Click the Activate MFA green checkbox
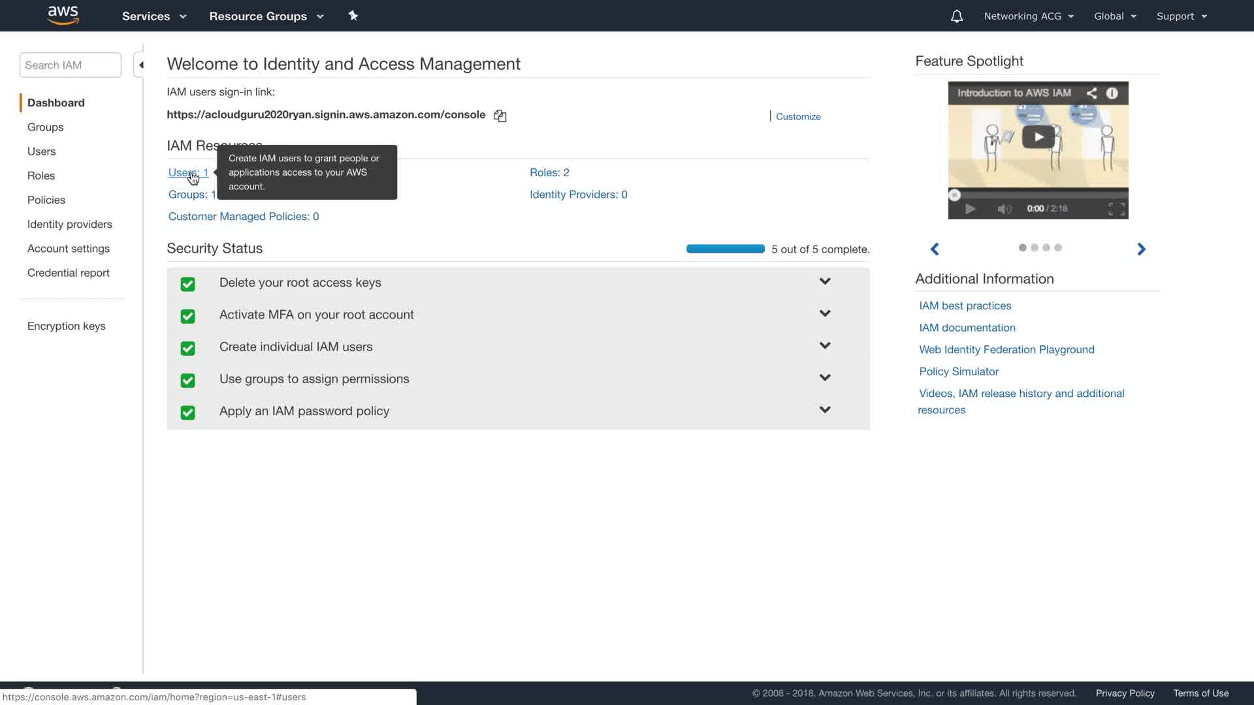The image size is (1254, 705). [187, 316]
